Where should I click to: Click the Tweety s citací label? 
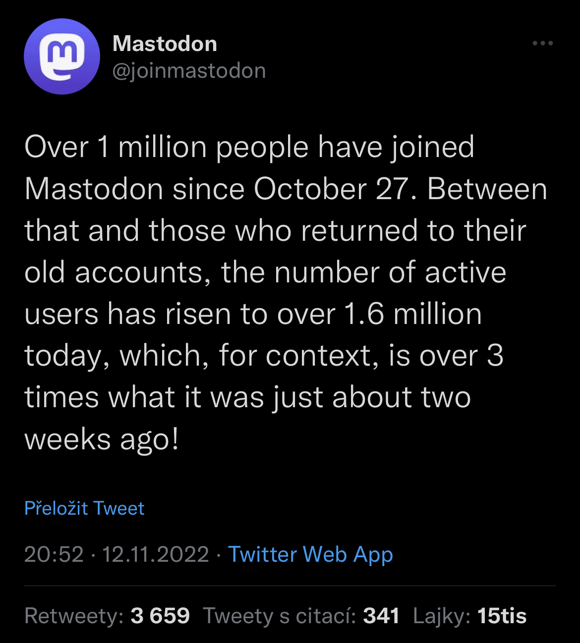point(280,616)
